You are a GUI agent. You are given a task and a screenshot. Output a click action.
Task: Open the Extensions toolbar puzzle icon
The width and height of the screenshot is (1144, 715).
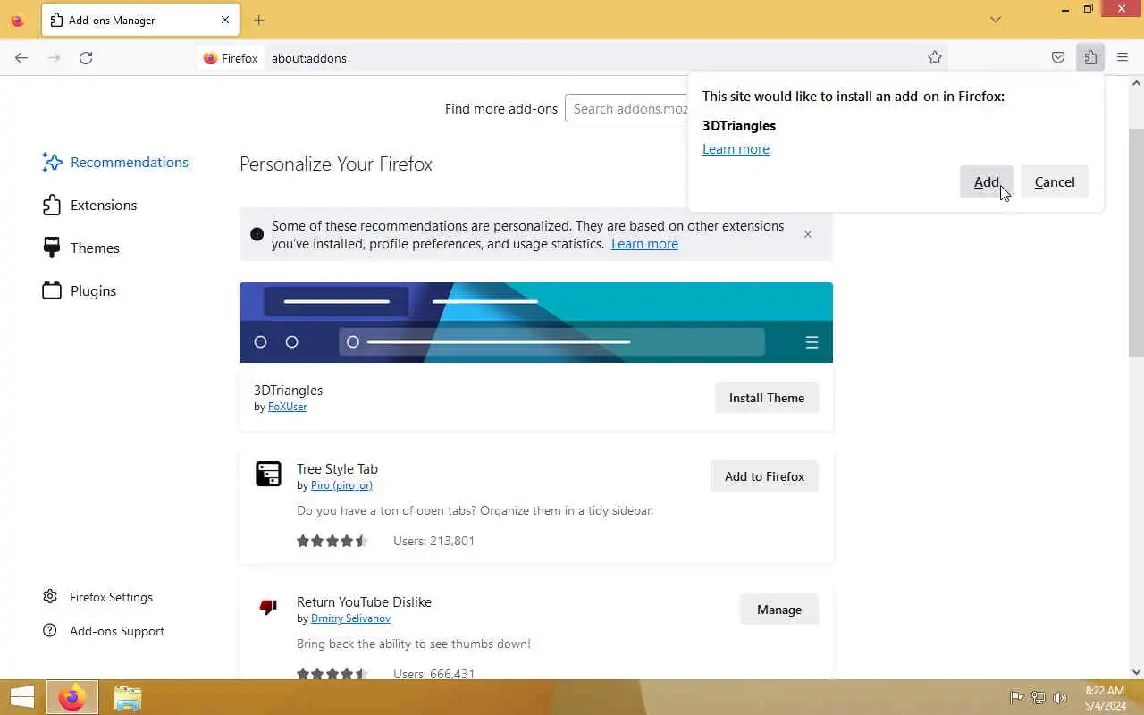[x=1090, y=58]
